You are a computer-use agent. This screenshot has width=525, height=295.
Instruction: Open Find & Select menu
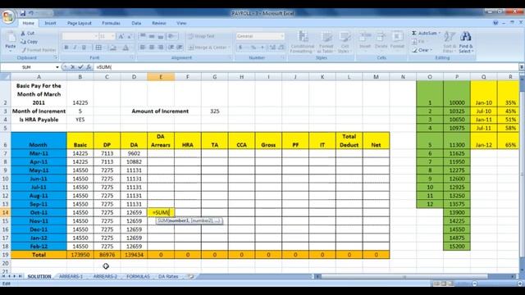pyautogui.click(x=466, y=42)
